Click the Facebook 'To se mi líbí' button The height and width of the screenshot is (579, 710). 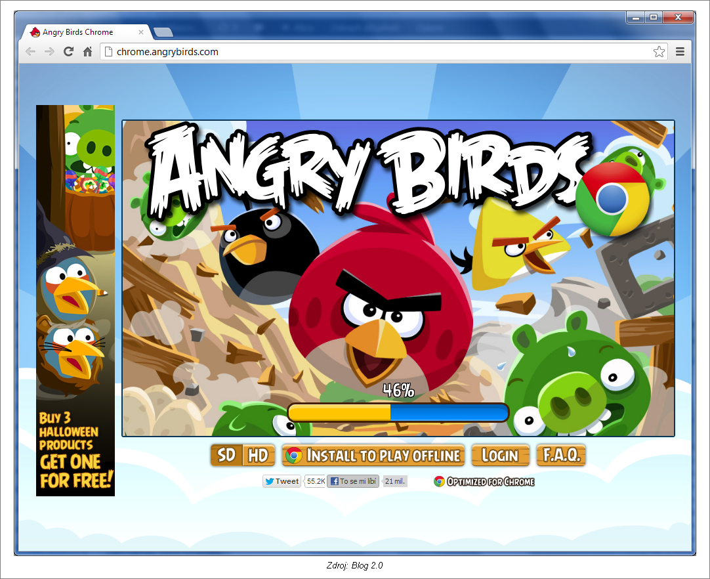353,481
